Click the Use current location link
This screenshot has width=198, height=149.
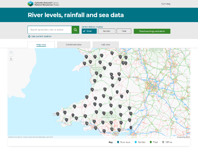pos(41,36)
